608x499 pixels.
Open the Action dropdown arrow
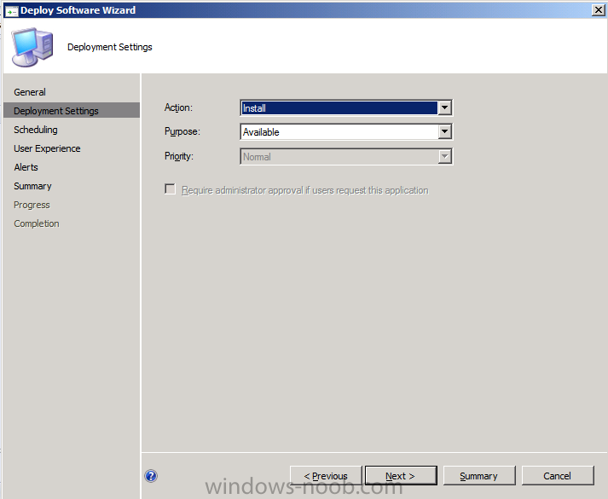(444, 107)
